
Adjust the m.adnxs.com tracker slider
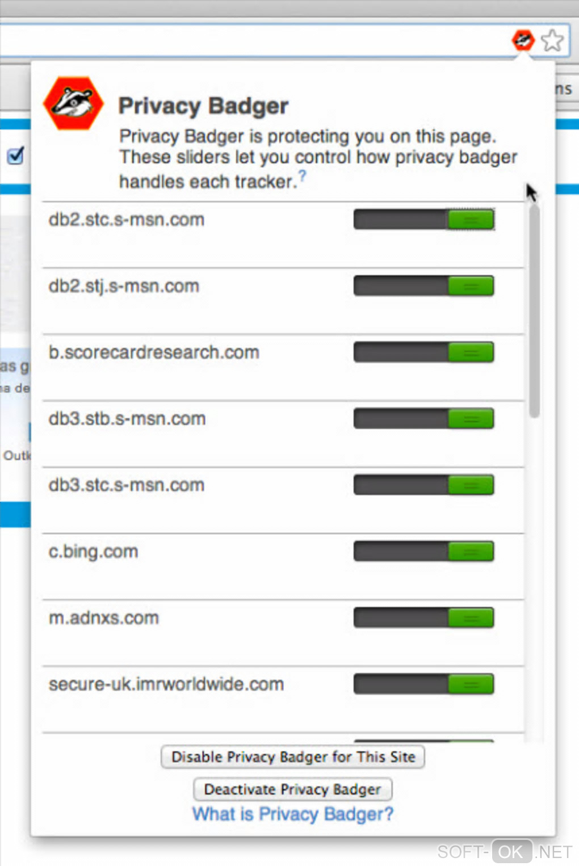tap(471, 618)
